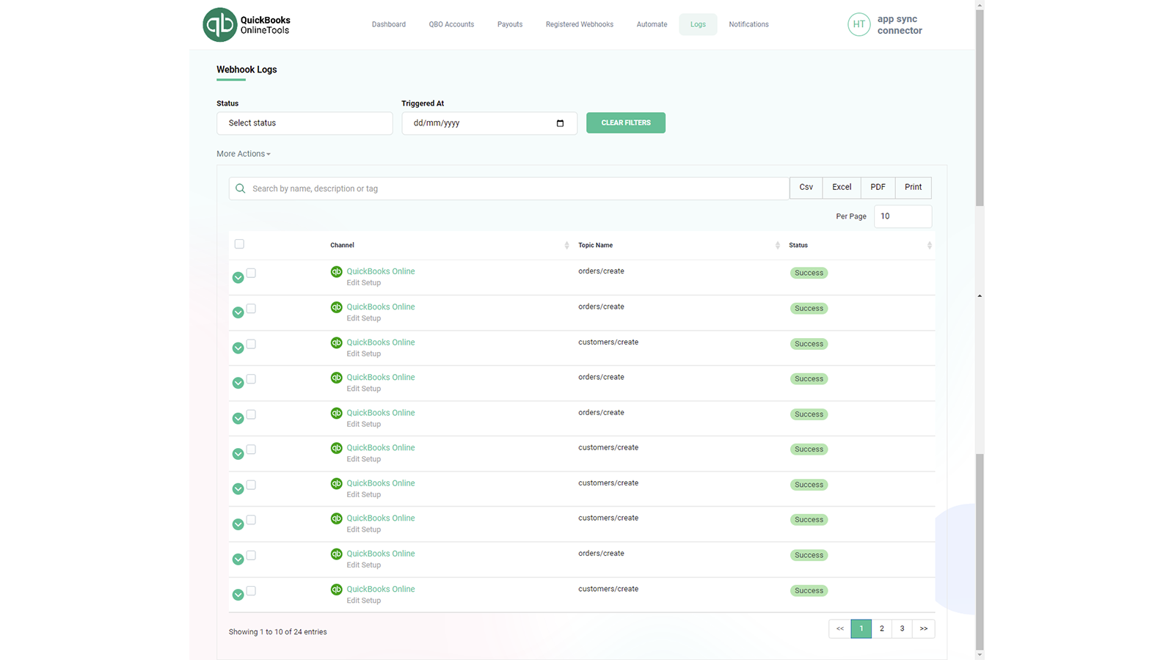Go to pagination page 2
1174x660 pixels.
click(882, 628)
